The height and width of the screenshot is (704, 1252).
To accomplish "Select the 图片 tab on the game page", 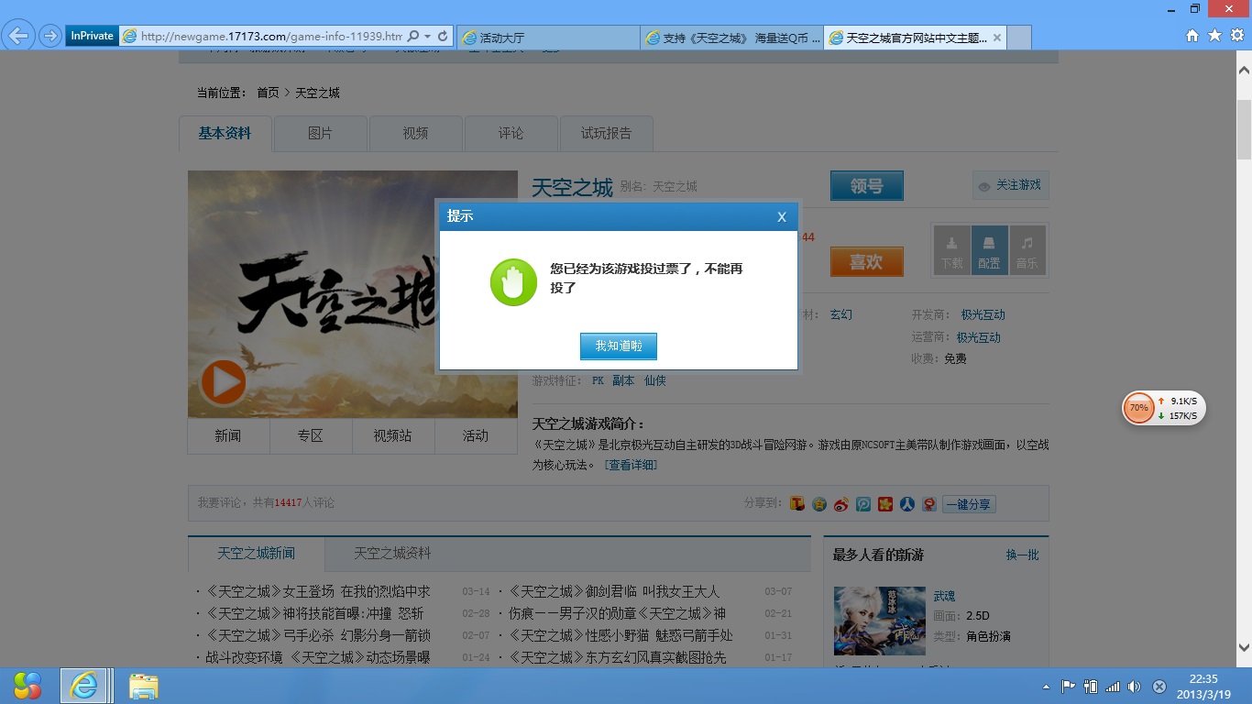I will [320, 133].
